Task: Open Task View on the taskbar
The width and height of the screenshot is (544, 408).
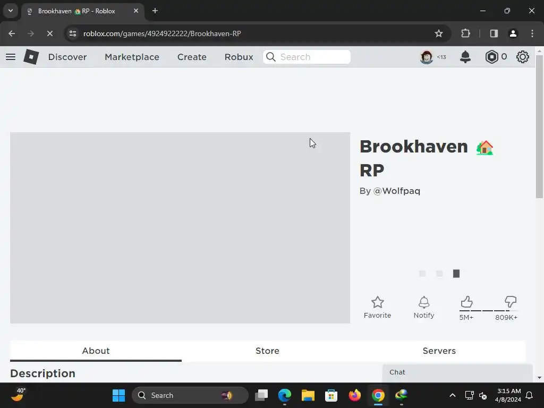Action: tap(261, 395)
